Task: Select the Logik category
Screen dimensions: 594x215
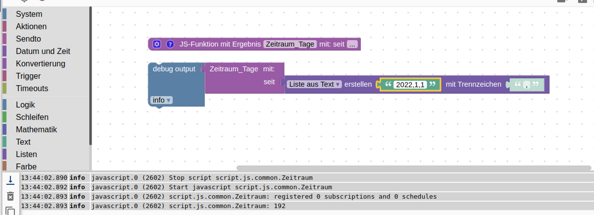Action: click(25, 105)
